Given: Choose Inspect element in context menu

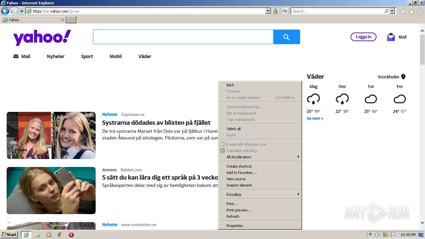Looking at the screenshot, I should pyautogui.click(x=260, y=185).
